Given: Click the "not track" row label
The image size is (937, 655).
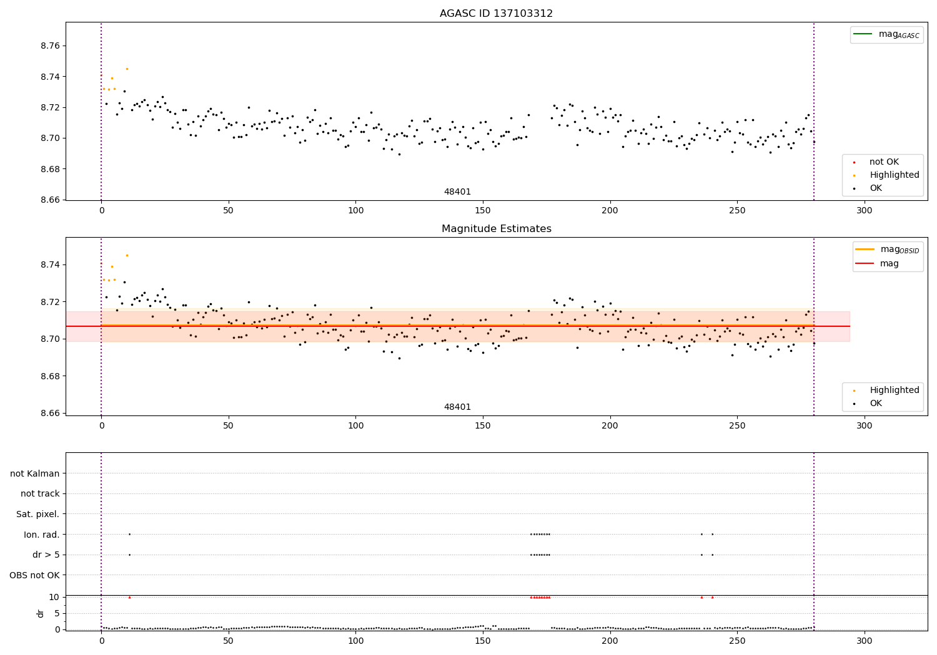Looking at the screenshot, I should pos(40,494).
